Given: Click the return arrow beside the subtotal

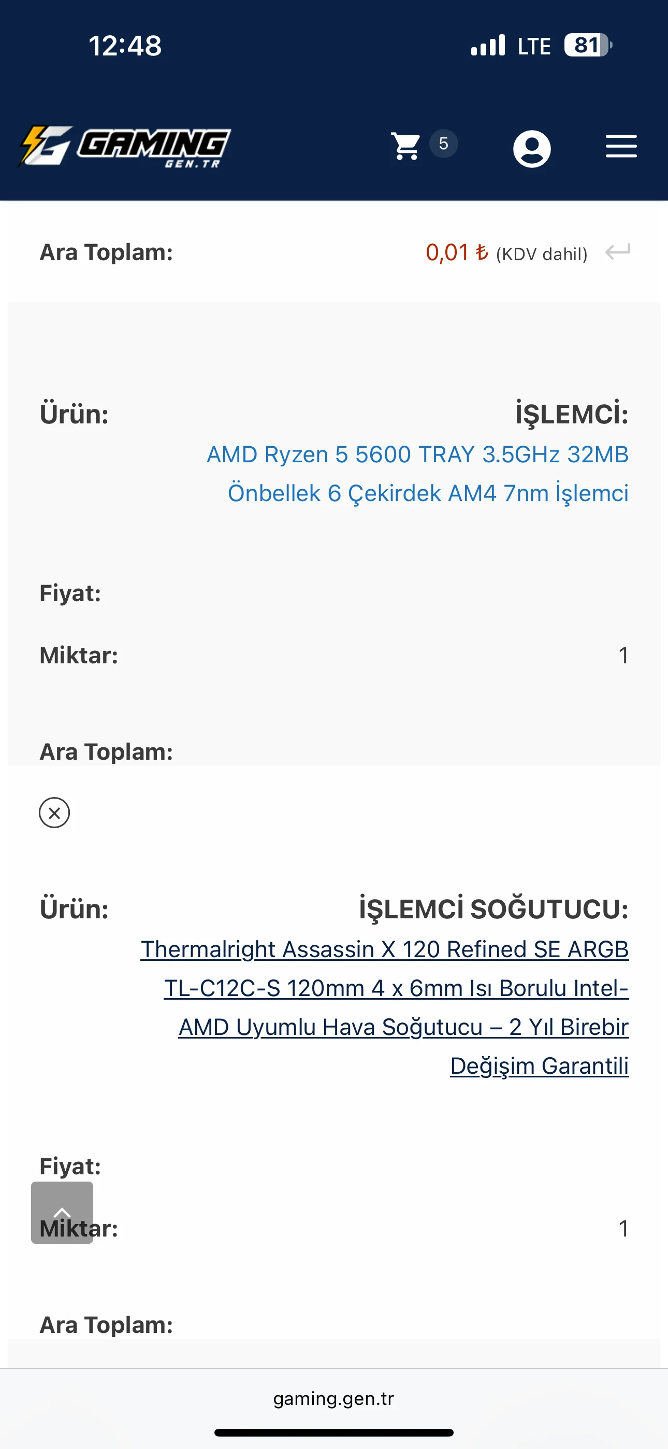Looking at the screenshot, I should 617,251.
